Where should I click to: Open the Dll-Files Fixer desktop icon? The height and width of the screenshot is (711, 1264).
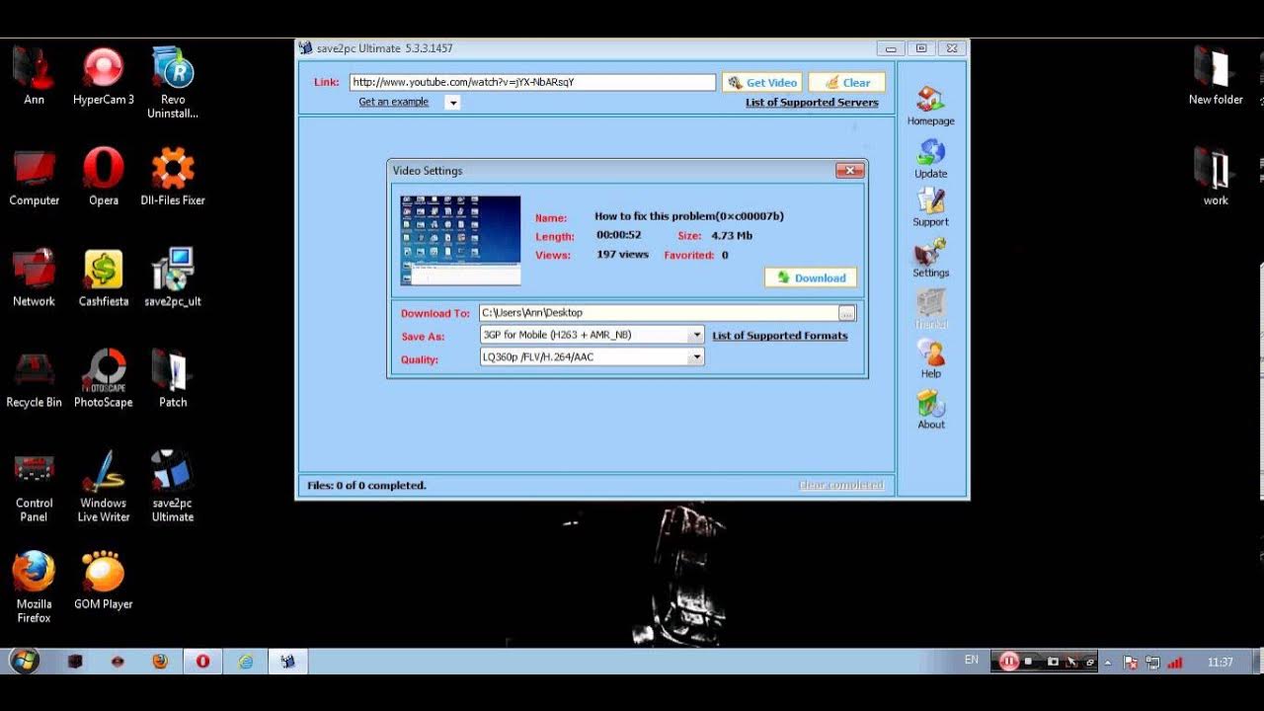tap(173, 177)
